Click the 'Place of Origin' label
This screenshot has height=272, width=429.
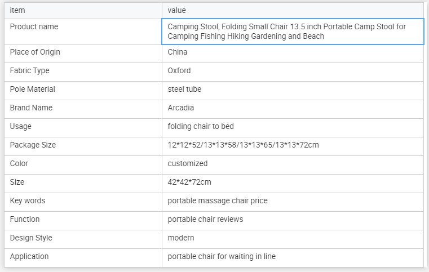pos(35,52)
